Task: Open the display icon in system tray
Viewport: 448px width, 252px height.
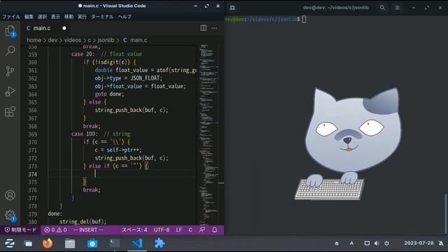Action: pyautogui.click(x=367, y=244)
